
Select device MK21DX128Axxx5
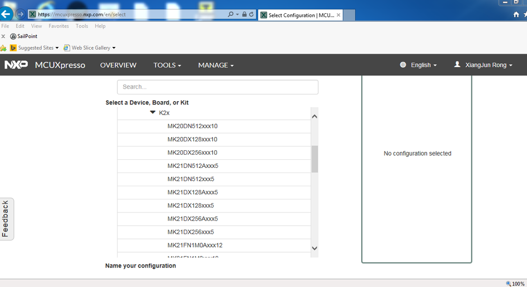pyautogui.click(x=214, y=193)
